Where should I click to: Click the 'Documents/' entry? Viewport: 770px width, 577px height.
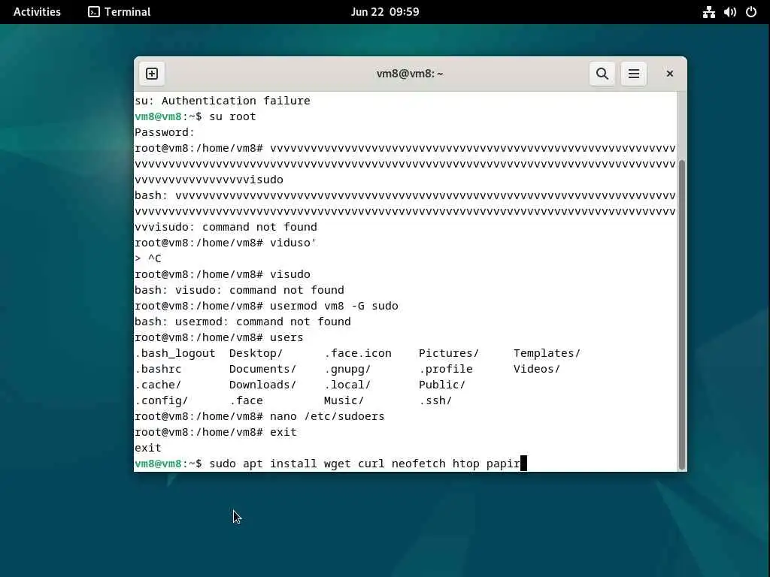click(262, 369)
